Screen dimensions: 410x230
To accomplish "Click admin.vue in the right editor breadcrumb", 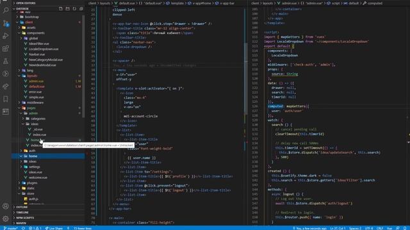I will pyautogui.click(x=287, y=3).
